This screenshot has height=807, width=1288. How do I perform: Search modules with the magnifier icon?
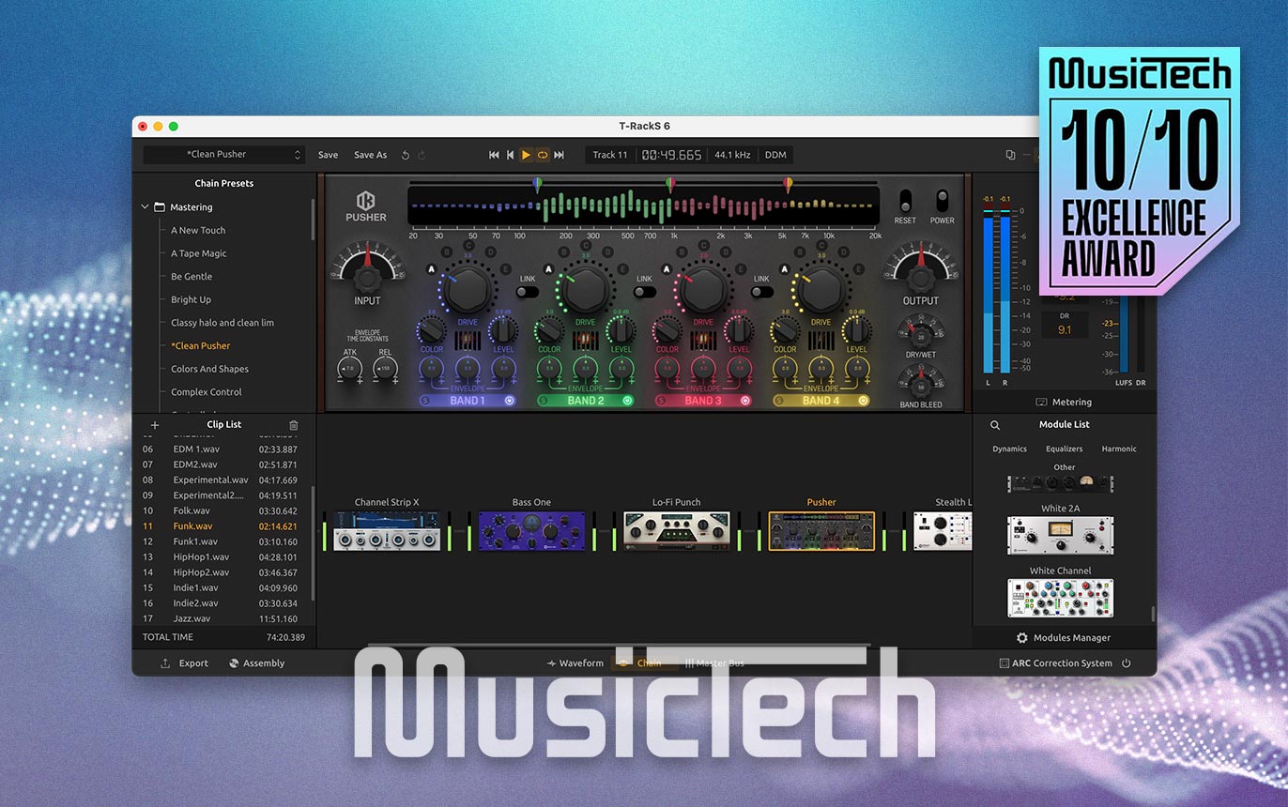995,425
